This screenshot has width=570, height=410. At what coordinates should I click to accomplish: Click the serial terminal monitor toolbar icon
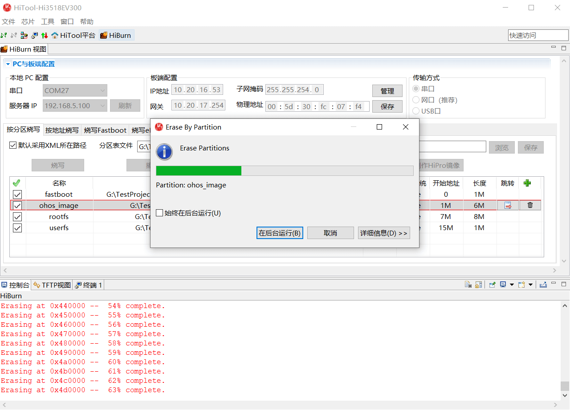pyautogui.click(x=34, y=35)
